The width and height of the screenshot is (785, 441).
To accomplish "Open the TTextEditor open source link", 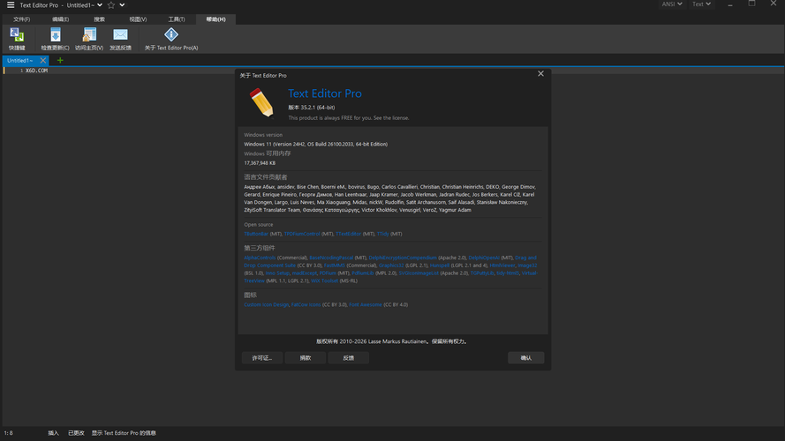I will tap(350, 234).
